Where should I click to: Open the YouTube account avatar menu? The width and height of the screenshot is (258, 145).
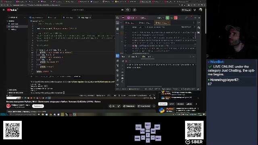click(x=200, y=10)
